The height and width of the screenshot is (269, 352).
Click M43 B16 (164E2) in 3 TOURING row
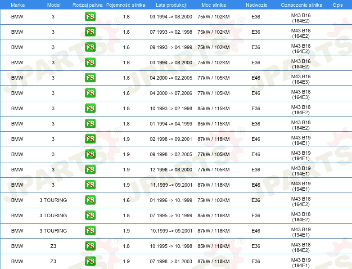click(301, 202)
